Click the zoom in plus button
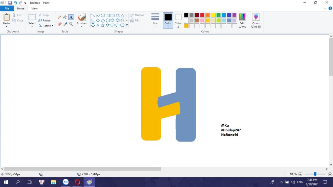 coord(330,174)
